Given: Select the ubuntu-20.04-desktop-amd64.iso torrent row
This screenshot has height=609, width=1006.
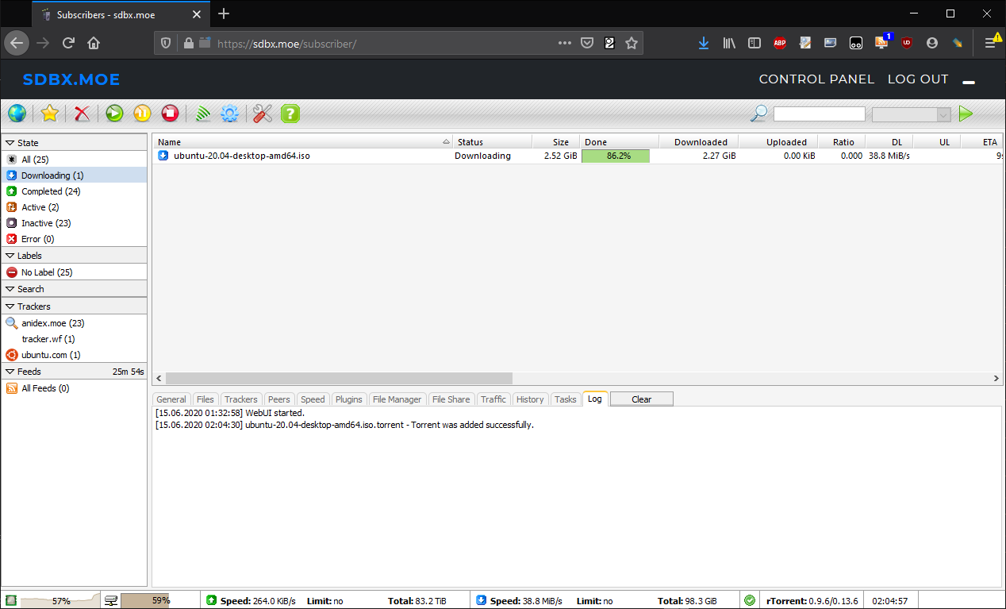Looking at the screenshot, I should tap(578, 156).
